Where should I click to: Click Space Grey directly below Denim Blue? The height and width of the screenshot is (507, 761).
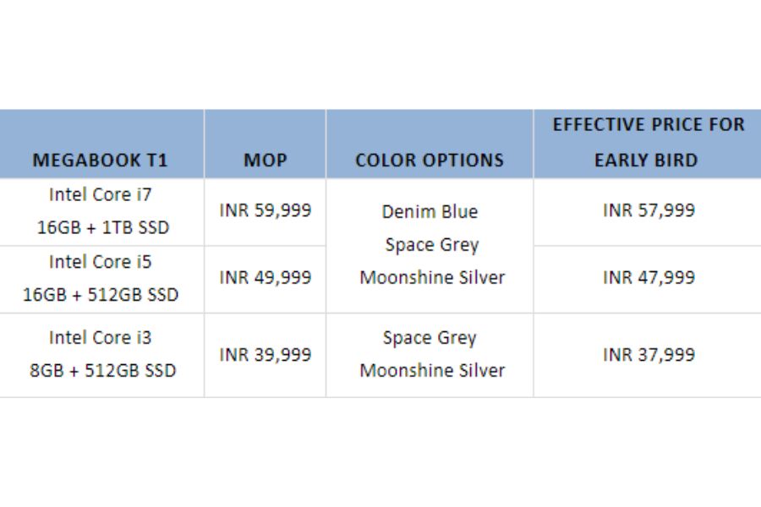tap(431, 245)
